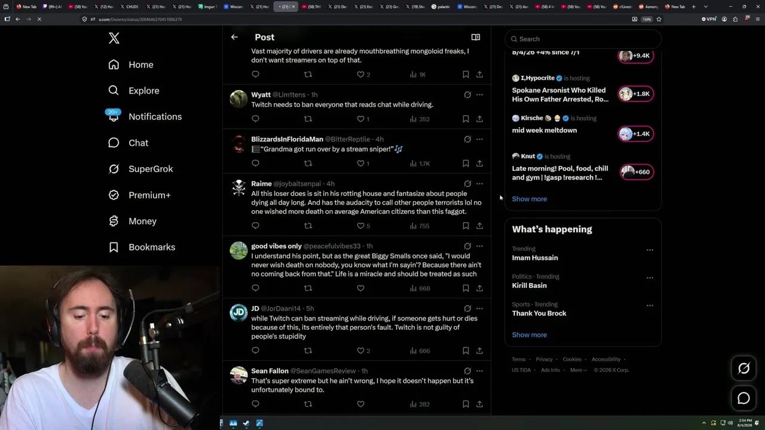This screenshot has height=430, width=765.
Task: Open view count 755 on Raime's tweet
Action: pyautogui.click(x=420, y=226)
